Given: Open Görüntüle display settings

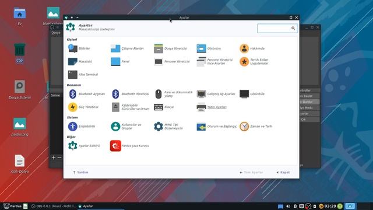Looking at the screenshot, I should tap(252, 94).
